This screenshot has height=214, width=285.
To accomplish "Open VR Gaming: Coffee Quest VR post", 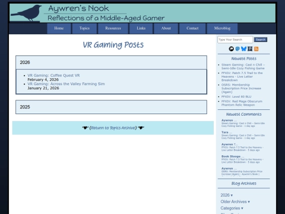I will [x=54, y=76].
